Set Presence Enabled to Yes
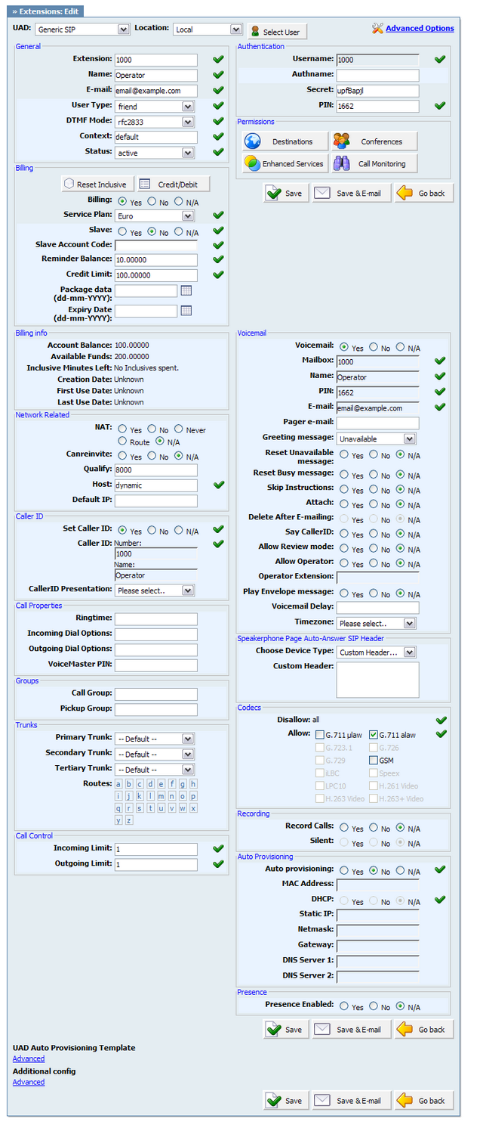This screenshot has height=1125, width=483. point(344,1006)
